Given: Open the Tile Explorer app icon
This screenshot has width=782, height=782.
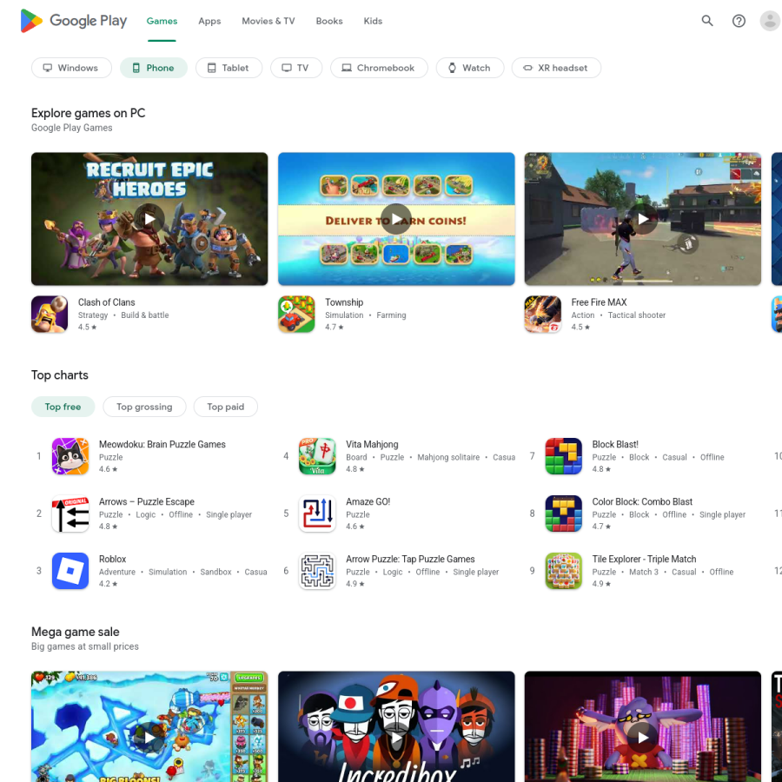Looking at the screenshot, I should [x=564, y=571].
